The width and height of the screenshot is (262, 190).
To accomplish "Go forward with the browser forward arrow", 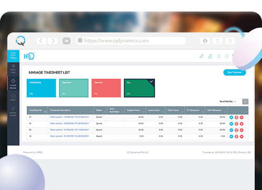I will point(52,41).
